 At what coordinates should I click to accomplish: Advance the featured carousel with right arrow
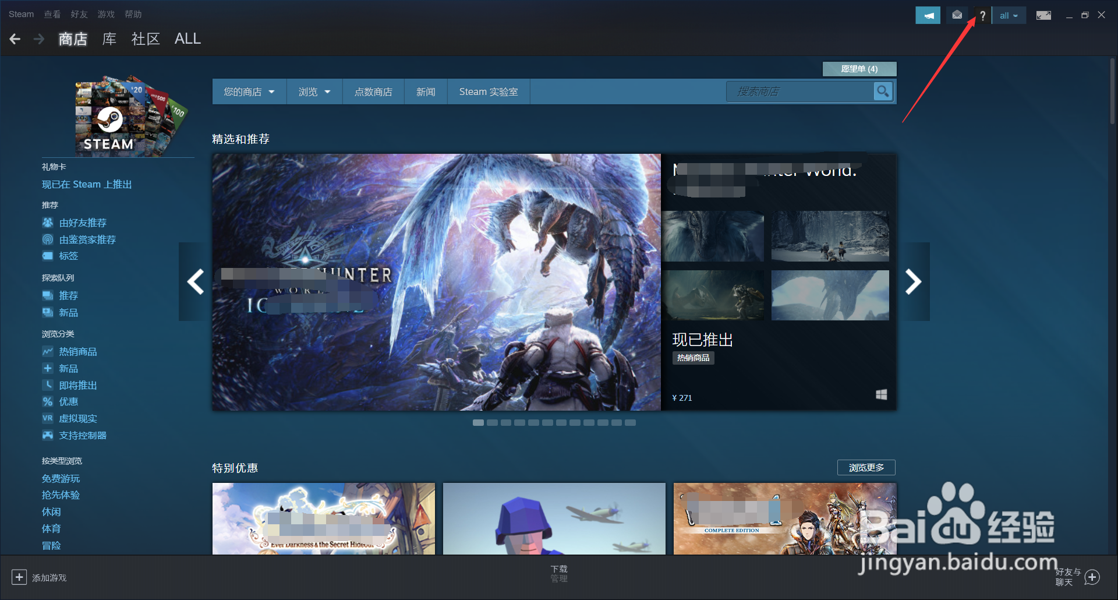point(914,282)
